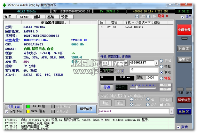Click the 解密 button
Image resolution: width=197 pixels, height=133 pixels.
(x=120, y=103)
